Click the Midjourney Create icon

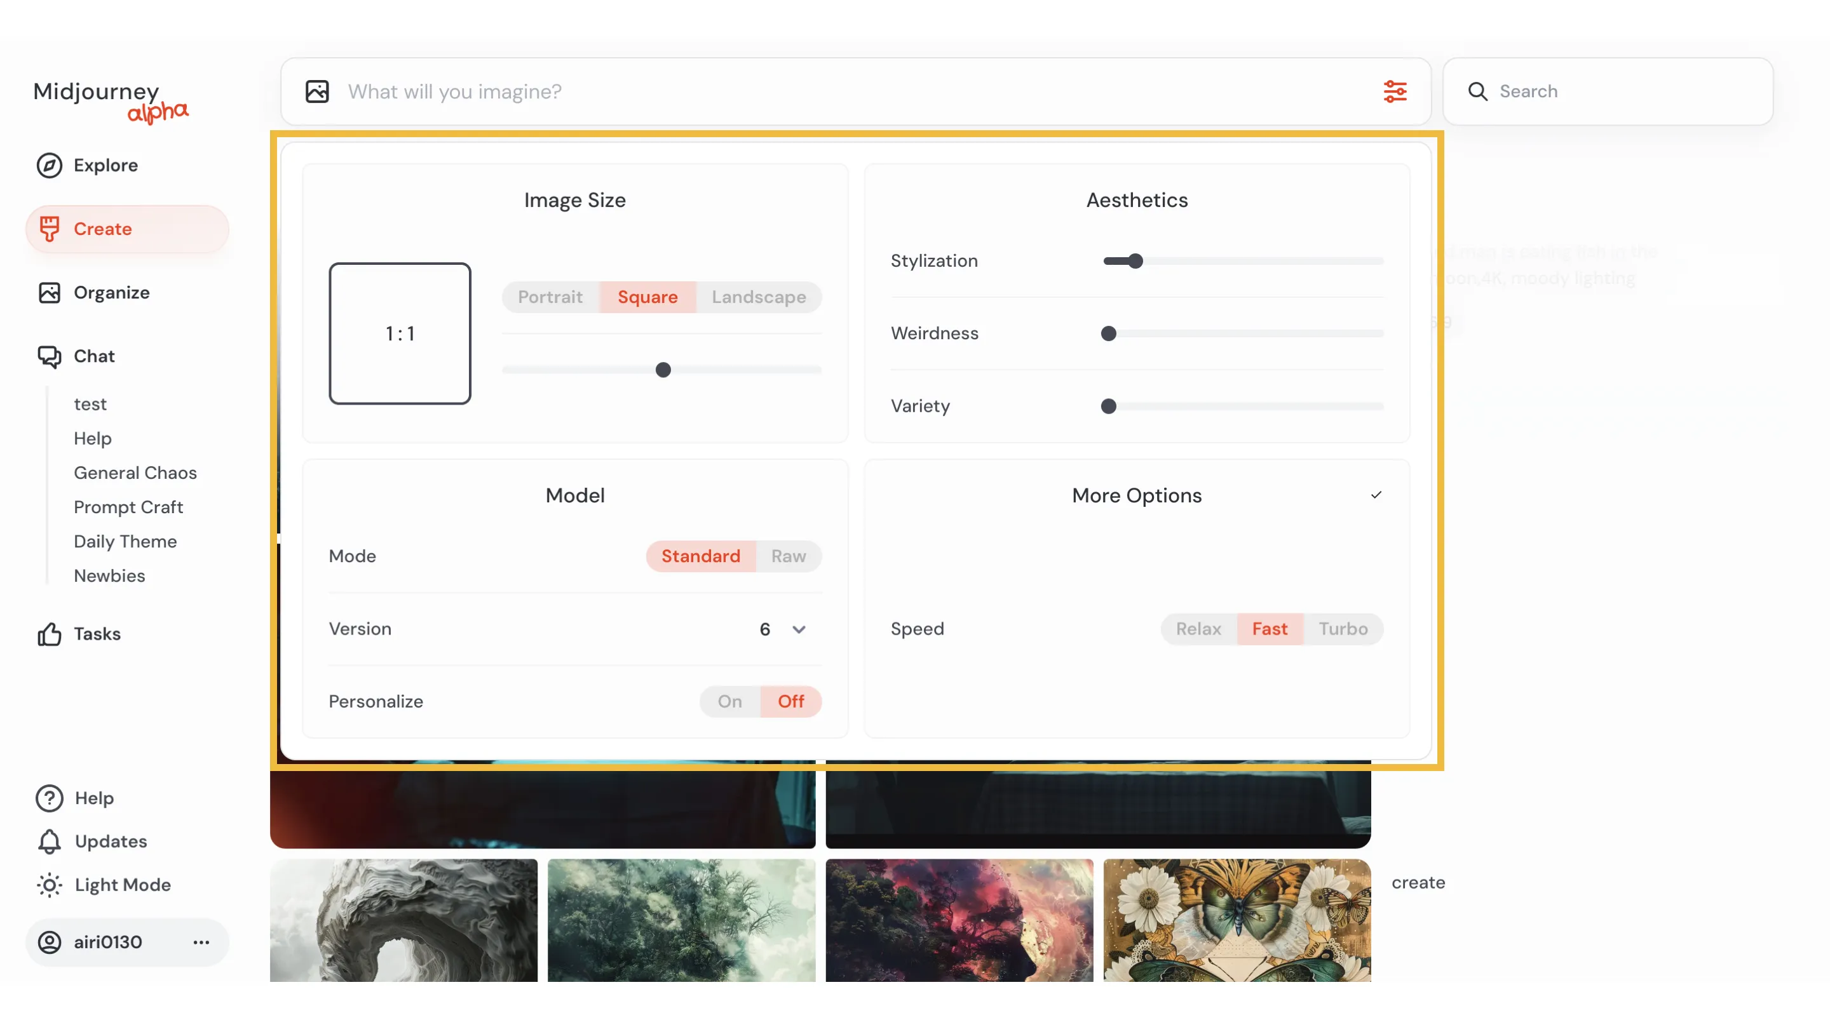coord(48,227)
